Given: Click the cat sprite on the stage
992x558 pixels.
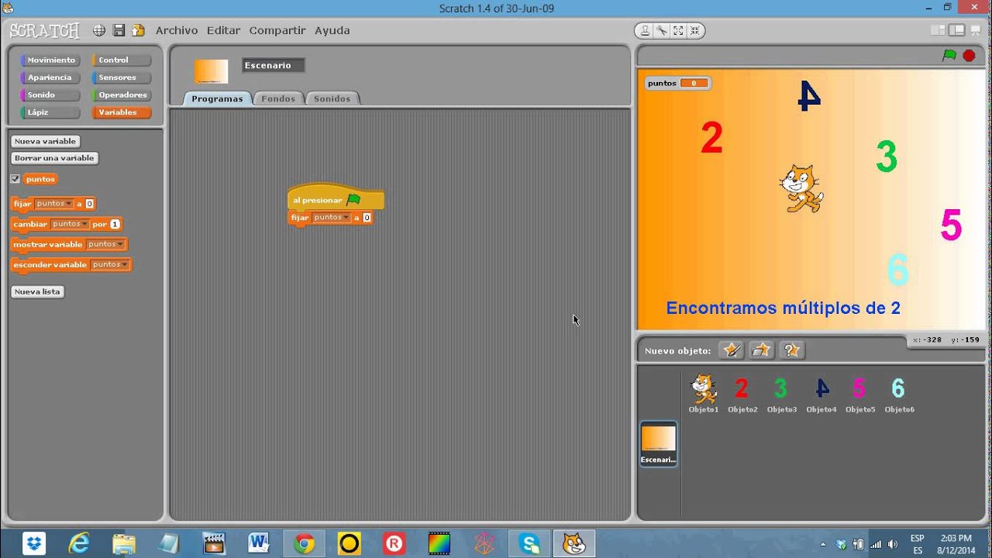Looking at the screenshot, I should [801, 188].
